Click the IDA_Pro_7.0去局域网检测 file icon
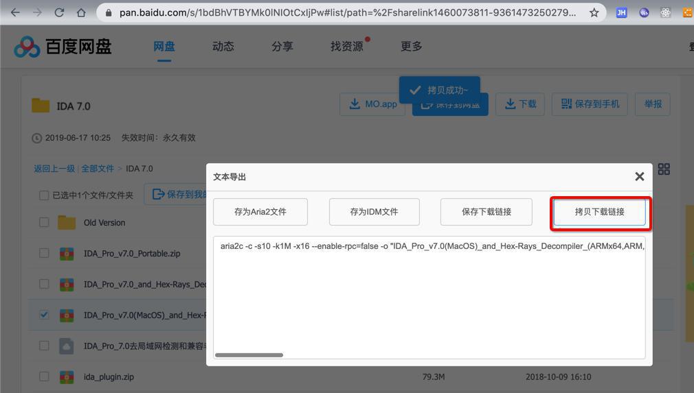The image size is (694, 393). tap(67, 346)
